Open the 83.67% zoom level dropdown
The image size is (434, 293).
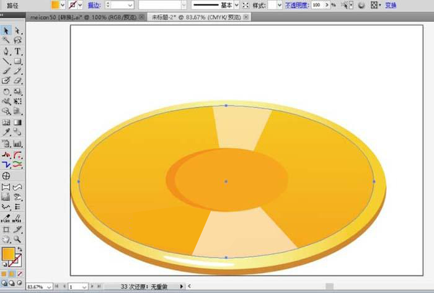click(49, 287)
